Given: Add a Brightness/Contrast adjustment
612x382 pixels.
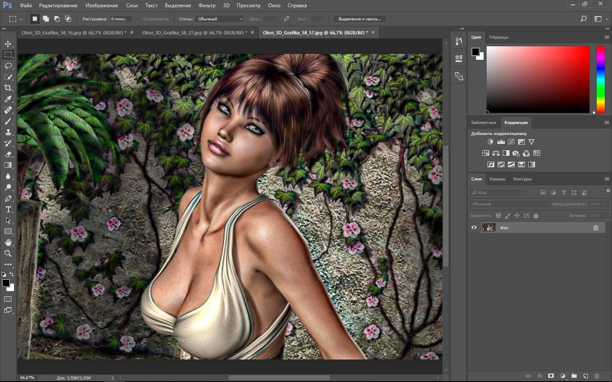Looking at the screenshot, I should coord(490,142).
